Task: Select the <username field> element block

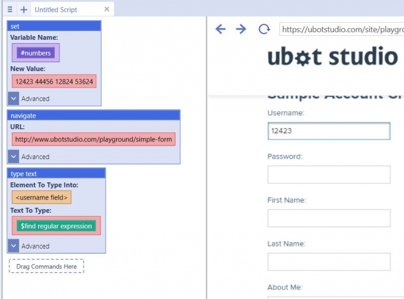Action: point(41,197)
